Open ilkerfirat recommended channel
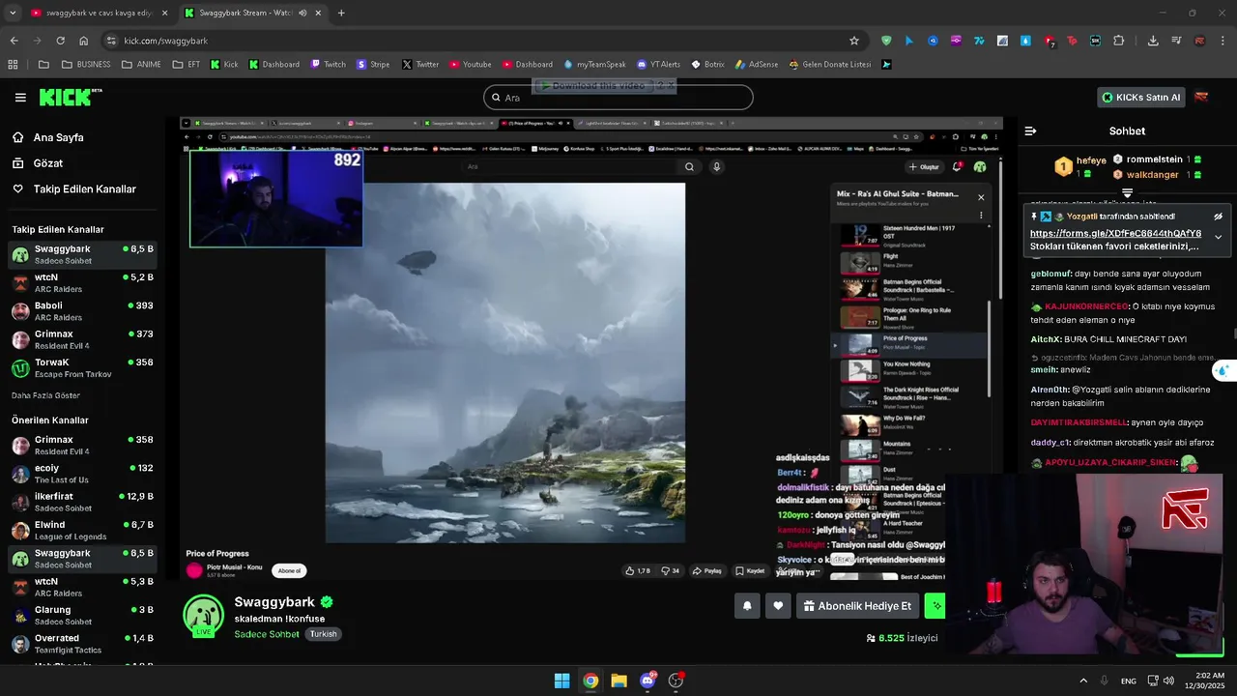Screen dimensions: 1237x696 83,502
